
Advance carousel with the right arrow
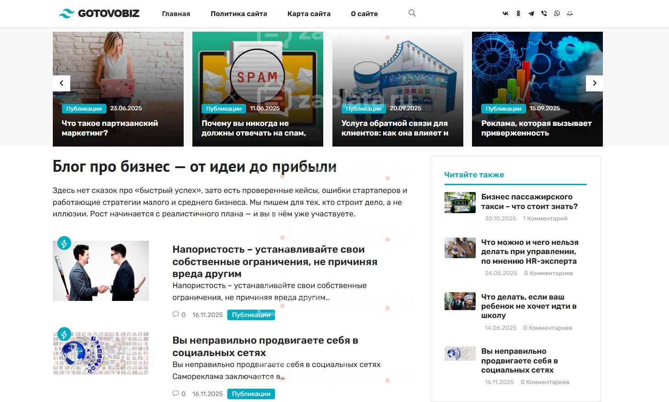click(x=595, y=83)
